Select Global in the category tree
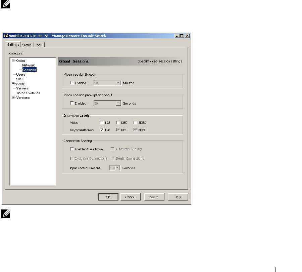Screen dimensions: 302x272 tap(21, 61)
